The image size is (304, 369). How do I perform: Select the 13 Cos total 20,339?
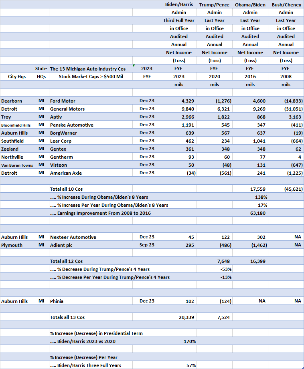click(x=179, y=317)
